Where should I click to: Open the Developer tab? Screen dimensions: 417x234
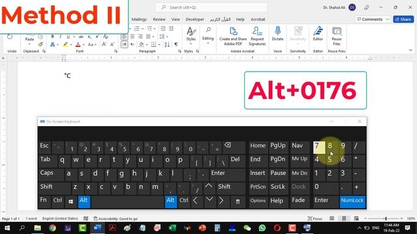[195, 19]
